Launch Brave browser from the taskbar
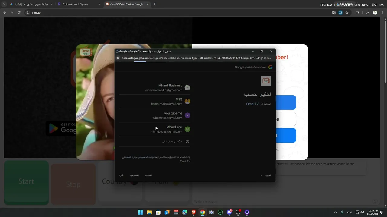The height and width of the screenshot is (217, 387). click(193, 212)
